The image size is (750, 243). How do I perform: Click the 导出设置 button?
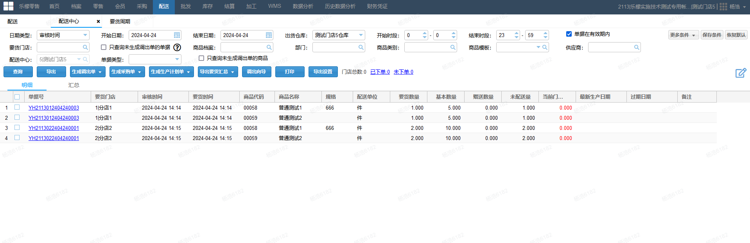[323, 72]
